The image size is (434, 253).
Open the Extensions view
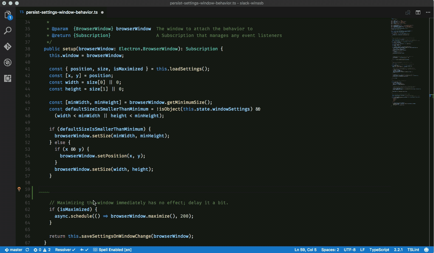[x=8, y=78]
